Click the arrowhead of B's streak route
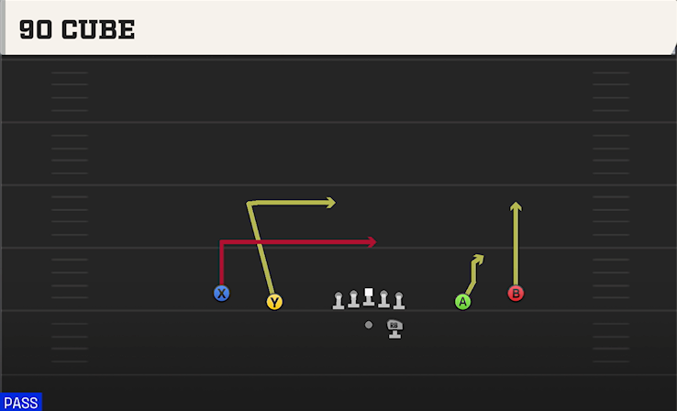Screen dimensions: 677x411 (516, 206)
